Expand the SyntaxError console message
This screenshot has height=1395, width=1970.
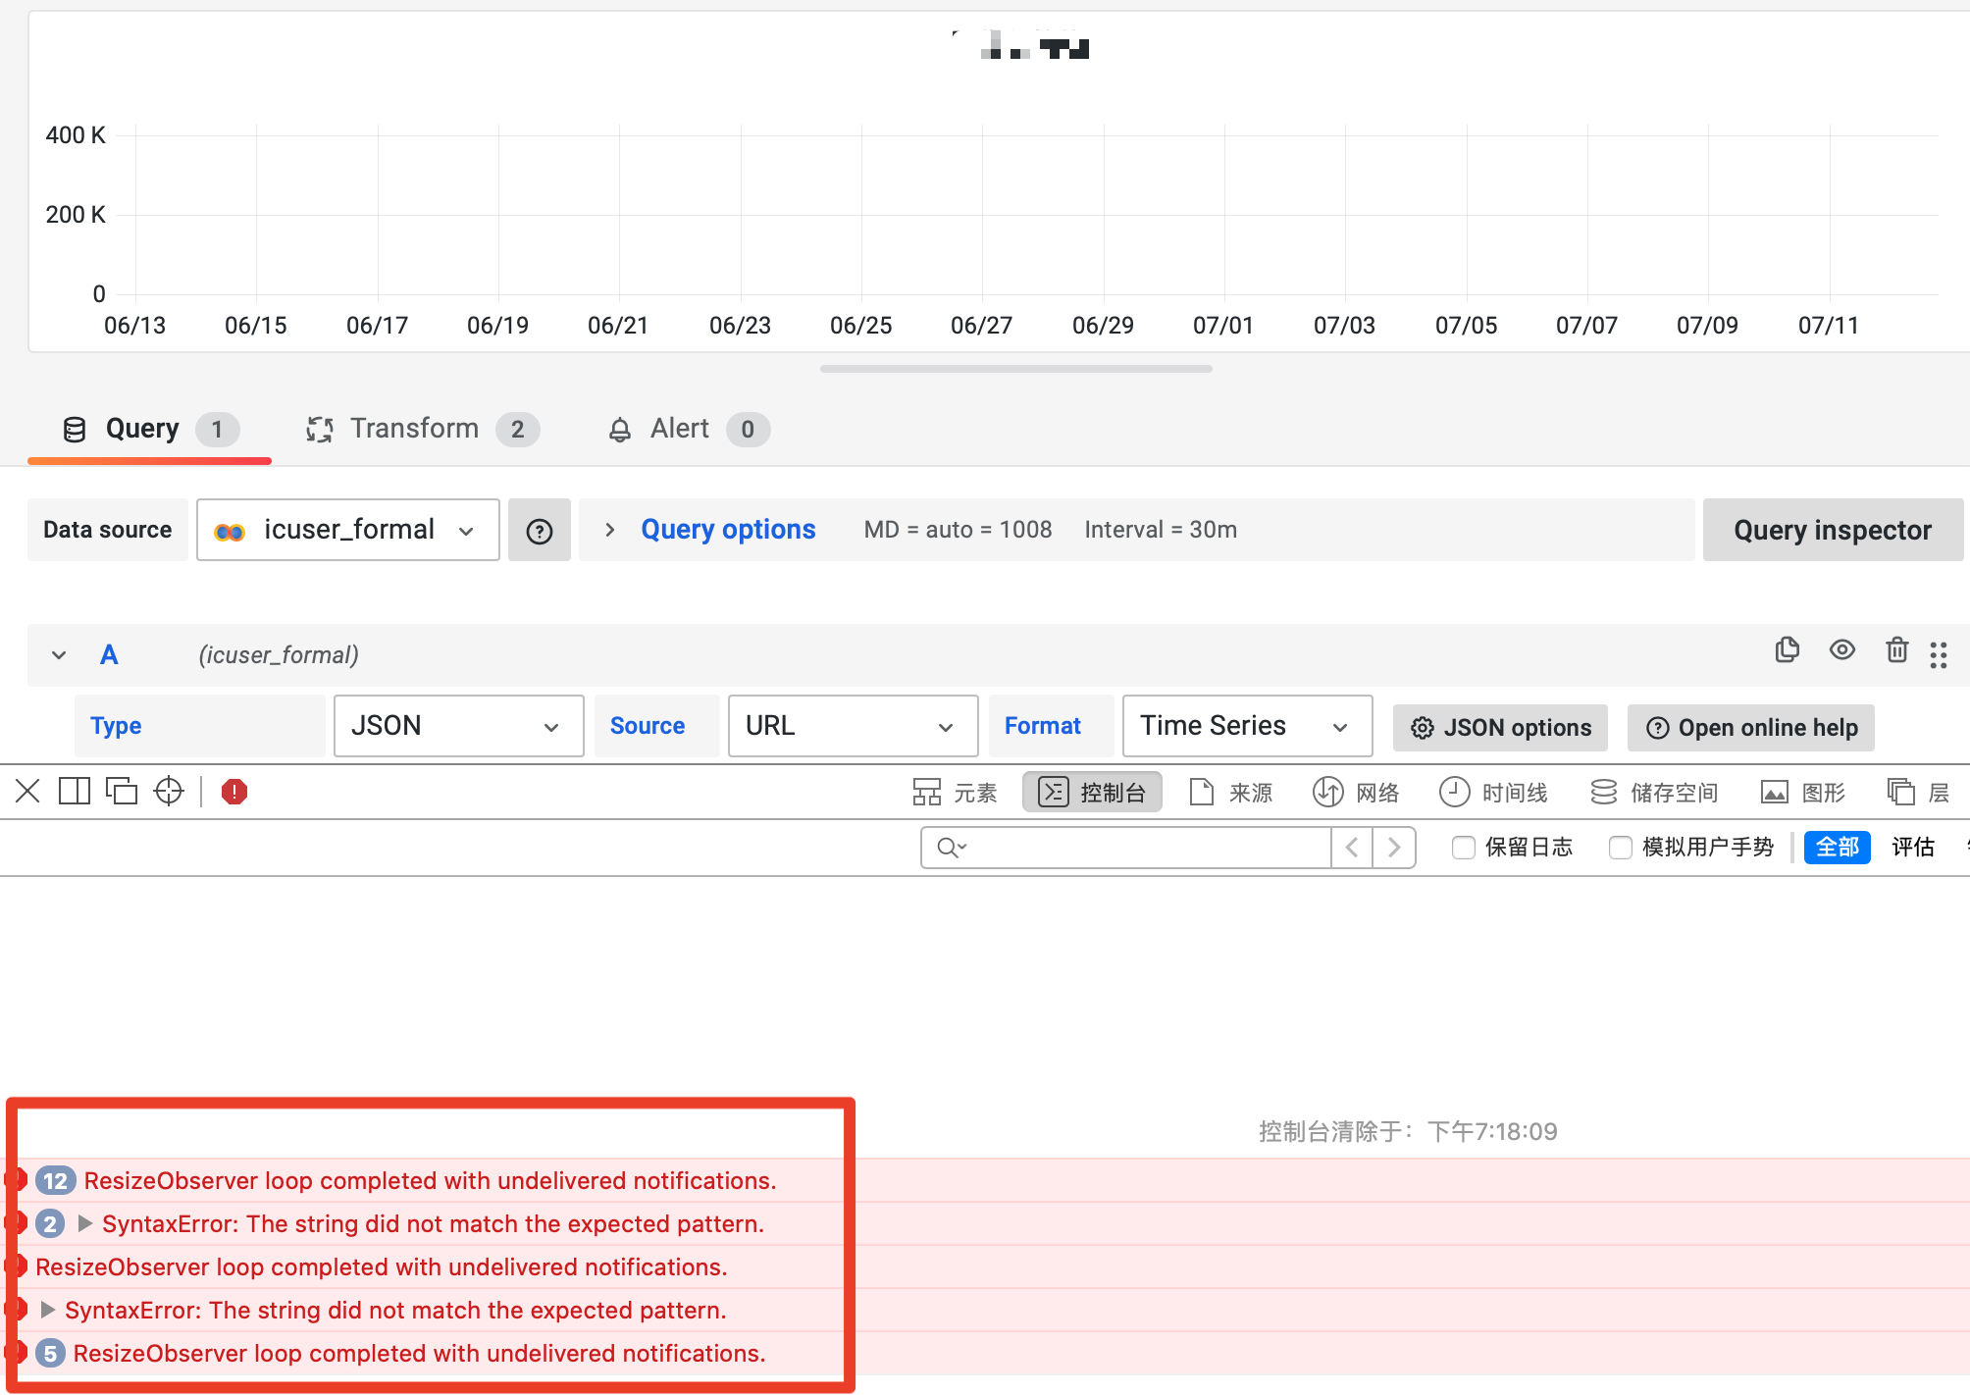pyautogui.click(x=83, y=1223)
